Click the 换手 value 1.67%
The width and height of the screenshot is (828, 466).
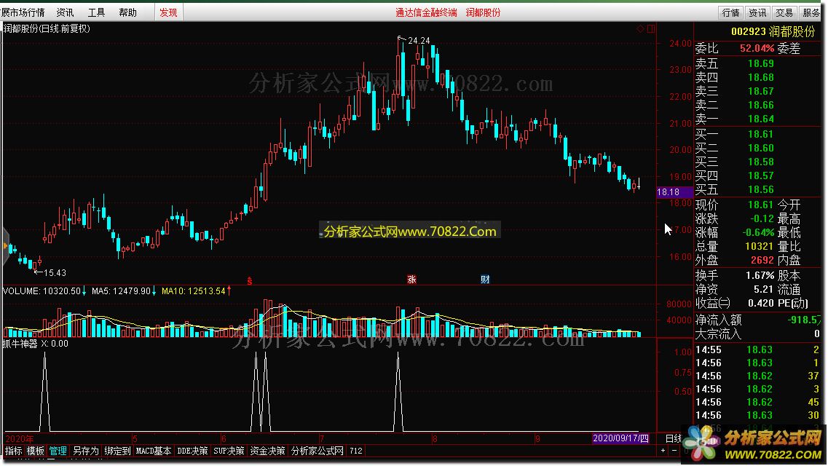(760, 275)
